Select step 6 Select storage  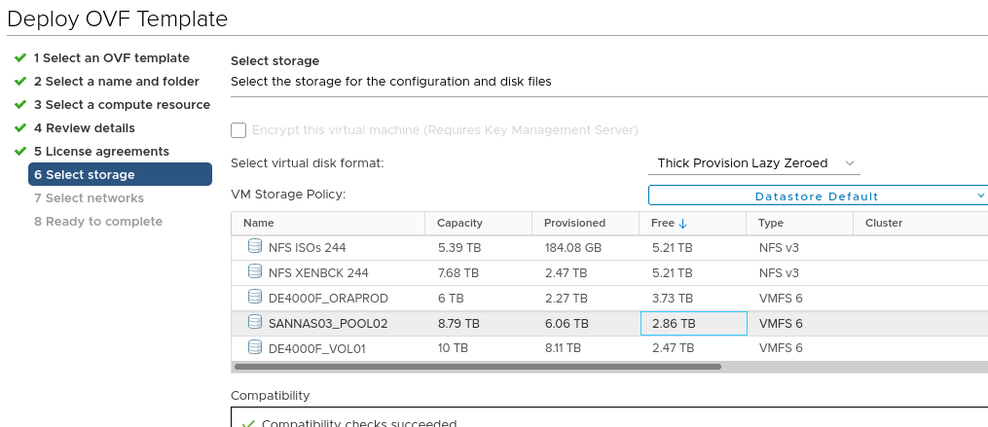click(x=120, y=174)
